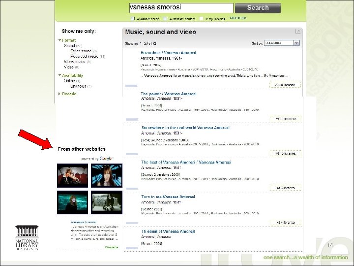354x266 pixels.
Task: Open Th ebest of Vanessa Amorosi result
Action: pos(168,232)
